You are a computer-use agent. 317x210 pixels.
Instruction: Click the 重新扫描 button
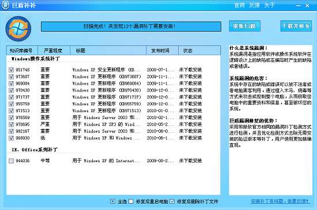tap(244, 26)
